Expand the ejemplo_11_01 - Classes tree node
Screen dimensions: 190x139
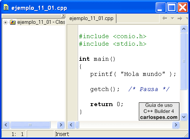[5, 23]
